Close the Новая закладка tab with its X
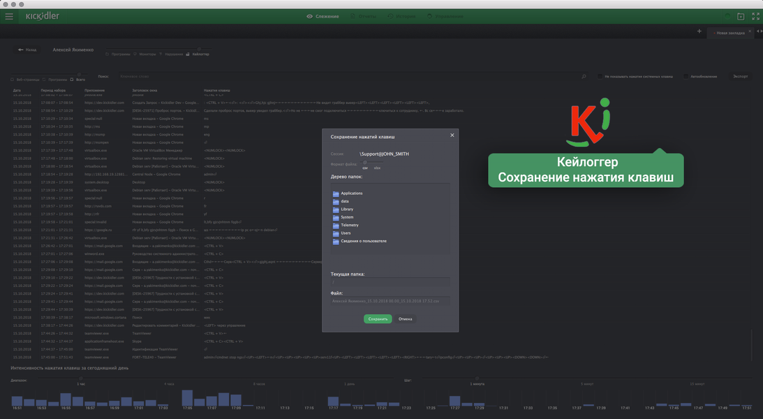Viewport: 763px width, 419px height. tap(749, 31)
